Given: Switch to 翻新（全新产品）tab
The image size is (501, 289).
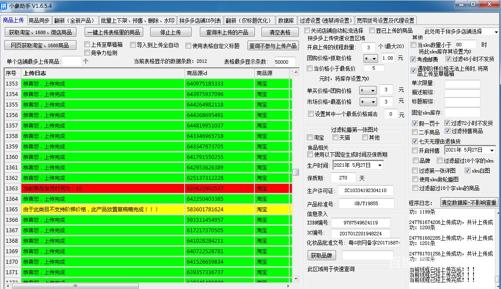Looking at the screenshot, I should point(75,21).
